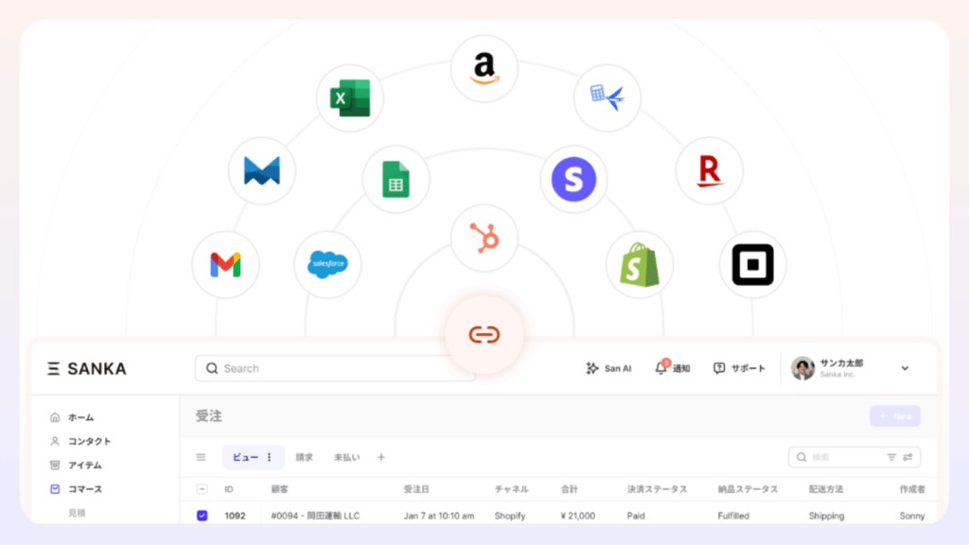Expand the サンカ太郎 account dropdown chevron
This screenshot has height=545, width=969.
tap(905, 368)
